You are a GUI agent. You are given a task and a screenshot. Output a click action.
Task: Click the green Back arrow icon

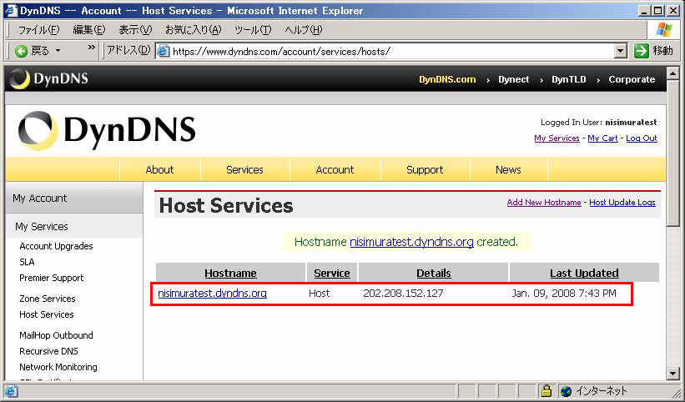(x=21, y=52)
